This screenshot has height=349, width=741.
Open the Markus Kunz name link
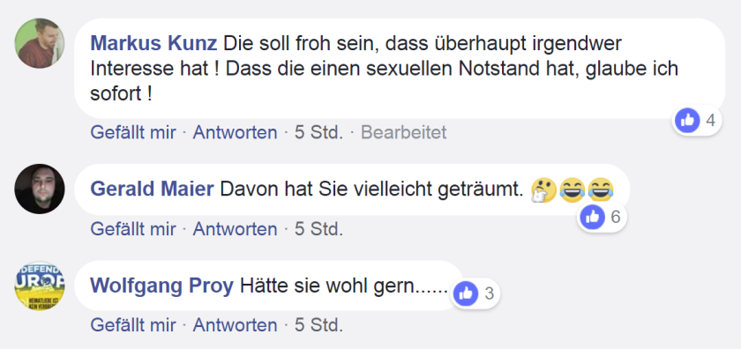pyautogui.click(x=153, y=44)
